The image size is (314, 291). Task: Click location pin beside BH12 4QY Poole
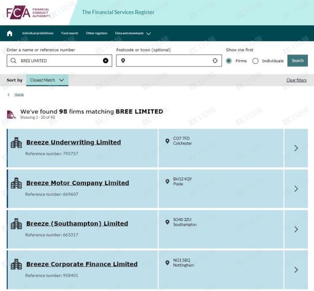coord(167,181)
